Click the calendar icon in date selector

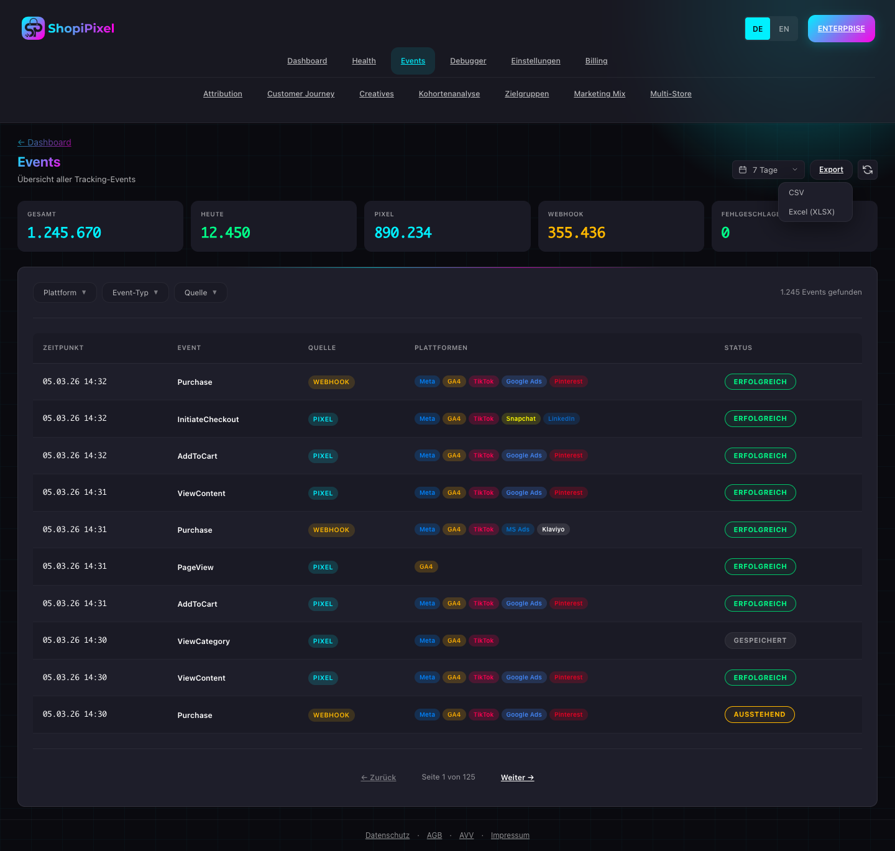(743, 170)
